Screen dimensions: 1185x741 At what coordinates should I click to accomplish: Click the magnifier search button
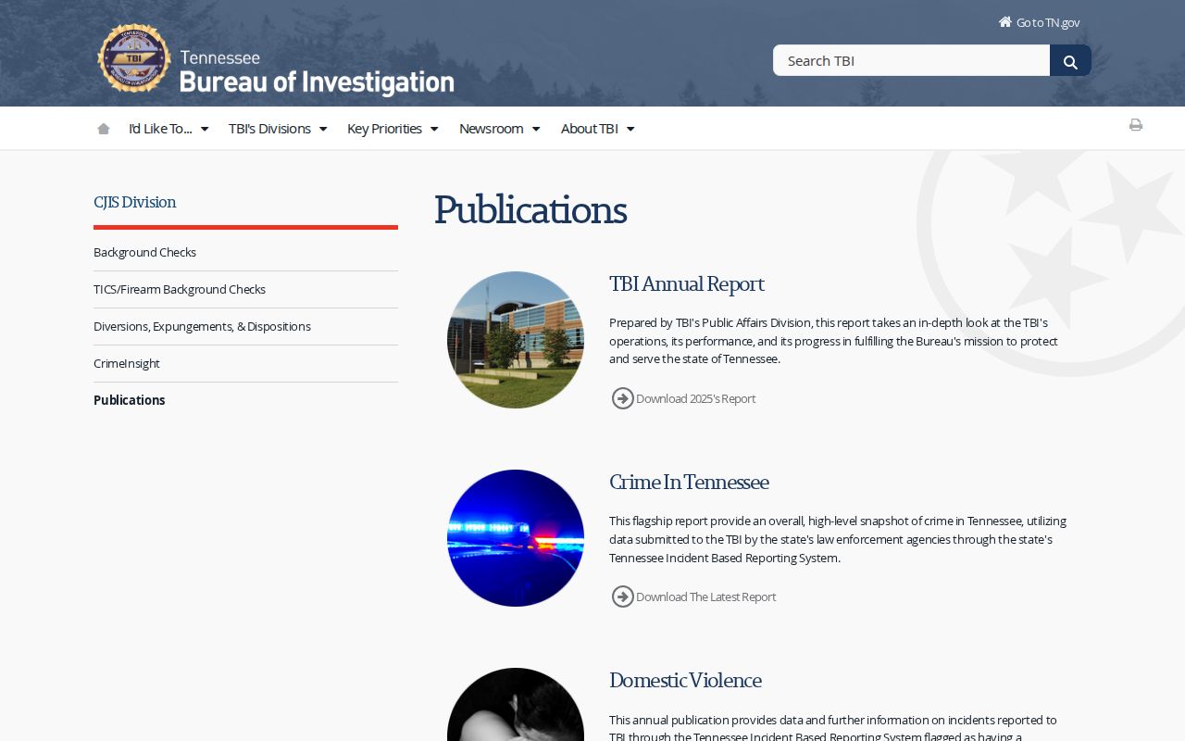(1070, 61)
